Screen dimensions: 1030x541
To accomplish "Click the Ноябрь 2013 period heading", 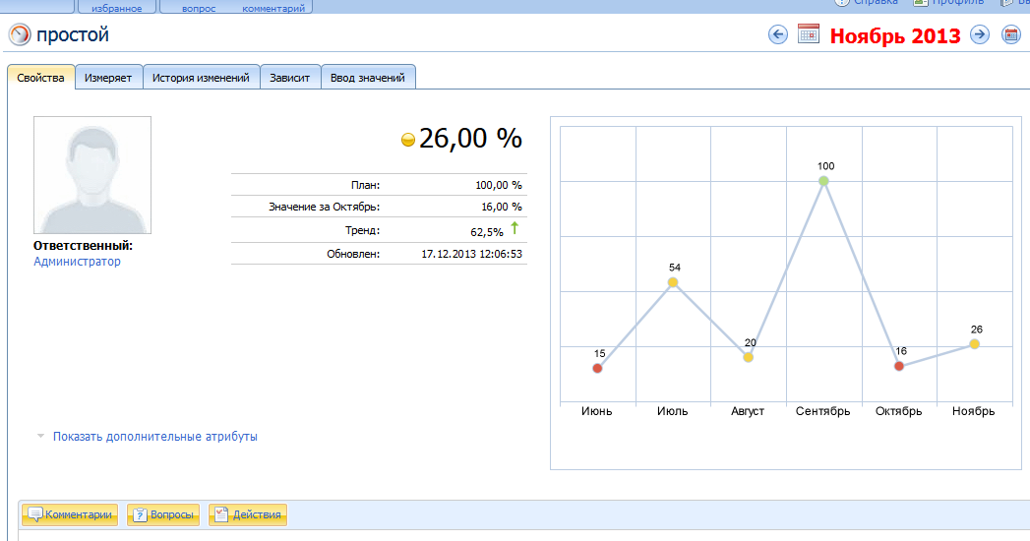I will [894, 36].
